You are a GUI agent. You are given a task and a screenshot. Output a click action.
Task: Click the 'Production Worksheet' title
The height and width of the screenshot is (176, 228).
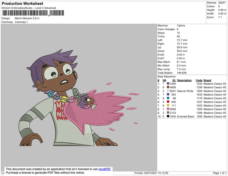[x=22, y=4]
